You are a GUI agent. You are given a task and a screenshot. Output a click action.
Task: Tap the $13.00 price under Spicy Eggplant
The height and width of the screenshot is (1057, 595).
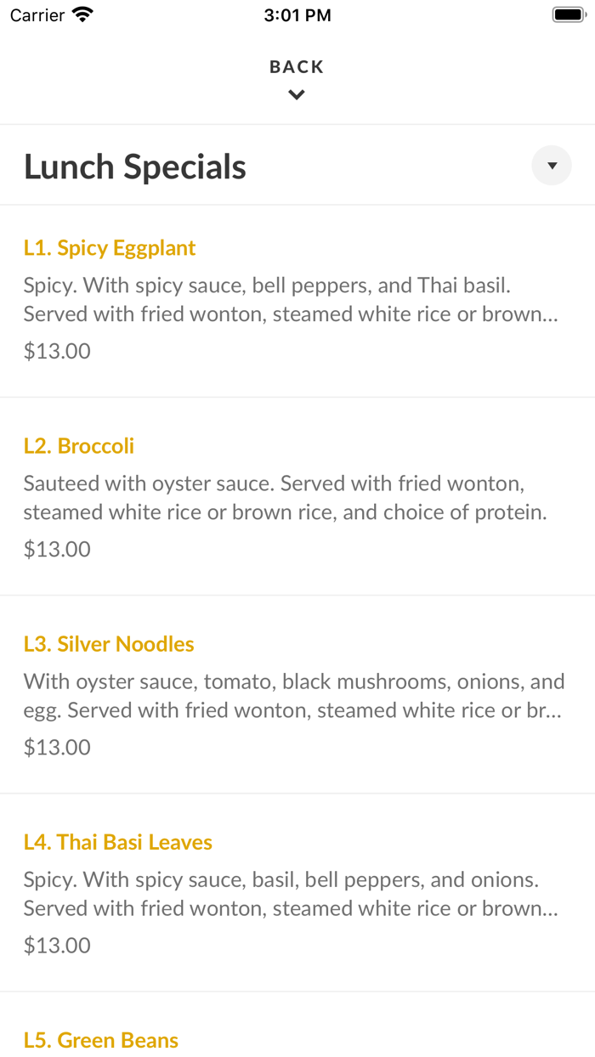tap(56, 350)
